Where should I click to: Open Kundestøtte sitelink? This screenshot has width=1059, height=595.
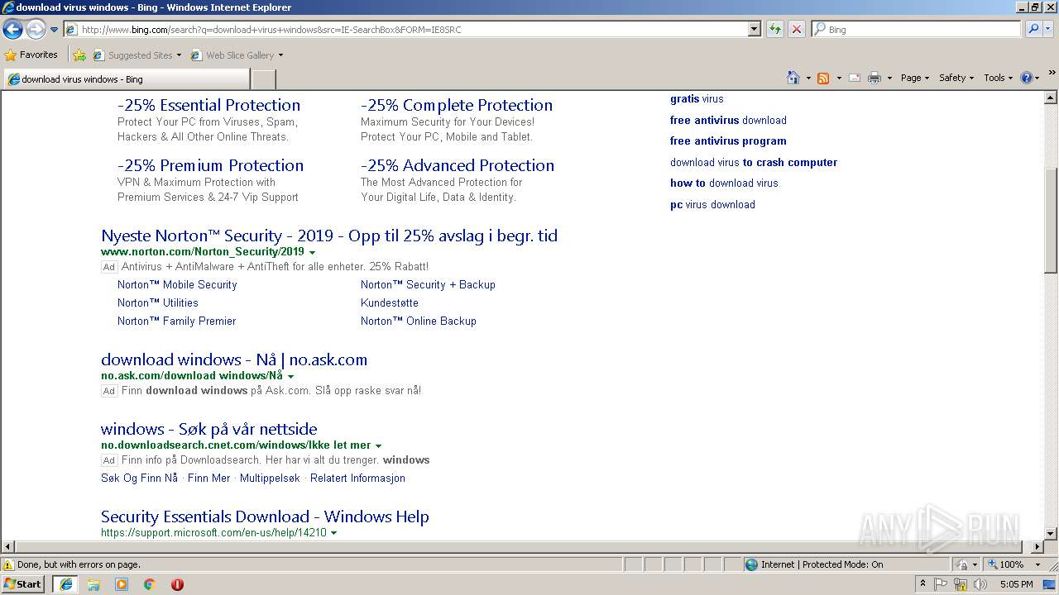(x=390, y=302)
